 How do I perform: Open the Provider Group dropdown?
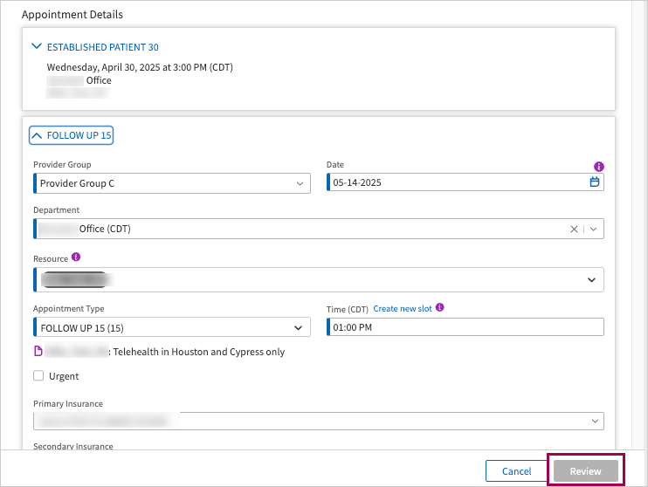171,183
